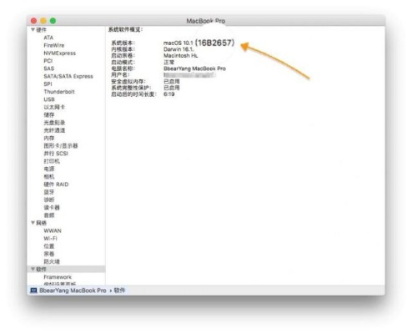This screenshot has width=412, height=334.
Task: Open the WWAN network item
Action: (53, 230)
